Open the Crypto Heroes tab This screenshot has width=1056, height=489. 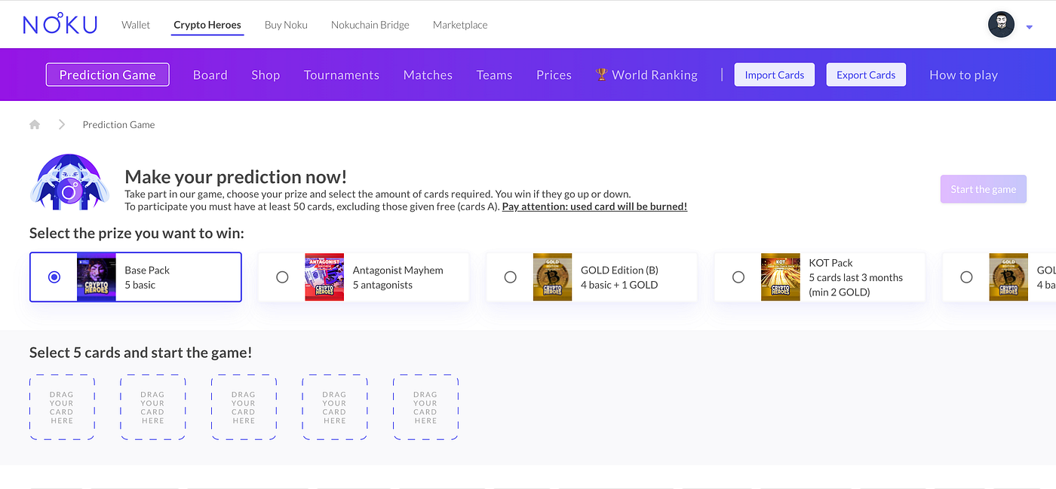coord(207,25)
